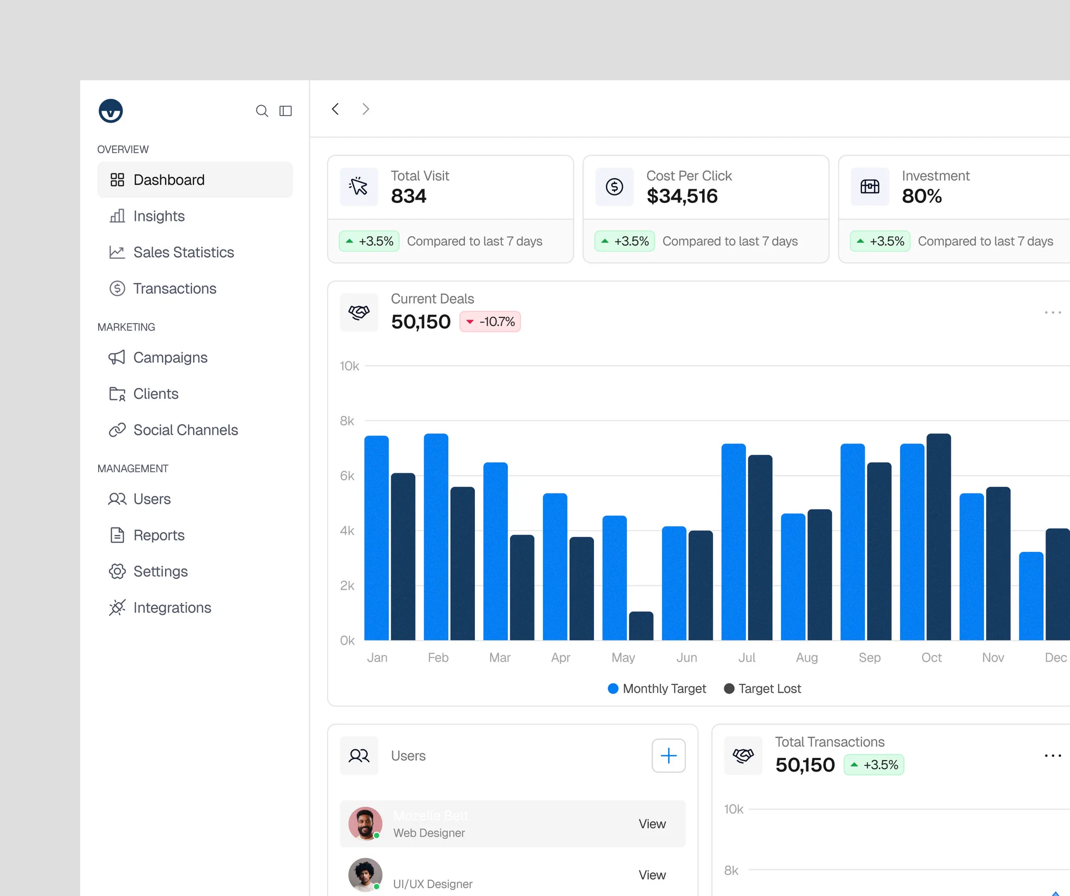This screenshot has height=896, width=1070.
Task: Click the May Target Lost bar
Action: pyautogui.click(x=641, y=626)
